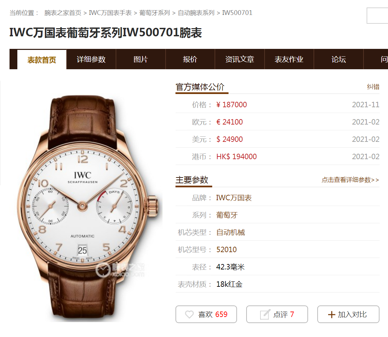Switch to the 图片 tab
This screenshot has height=337, width=388.
[140, 59]
